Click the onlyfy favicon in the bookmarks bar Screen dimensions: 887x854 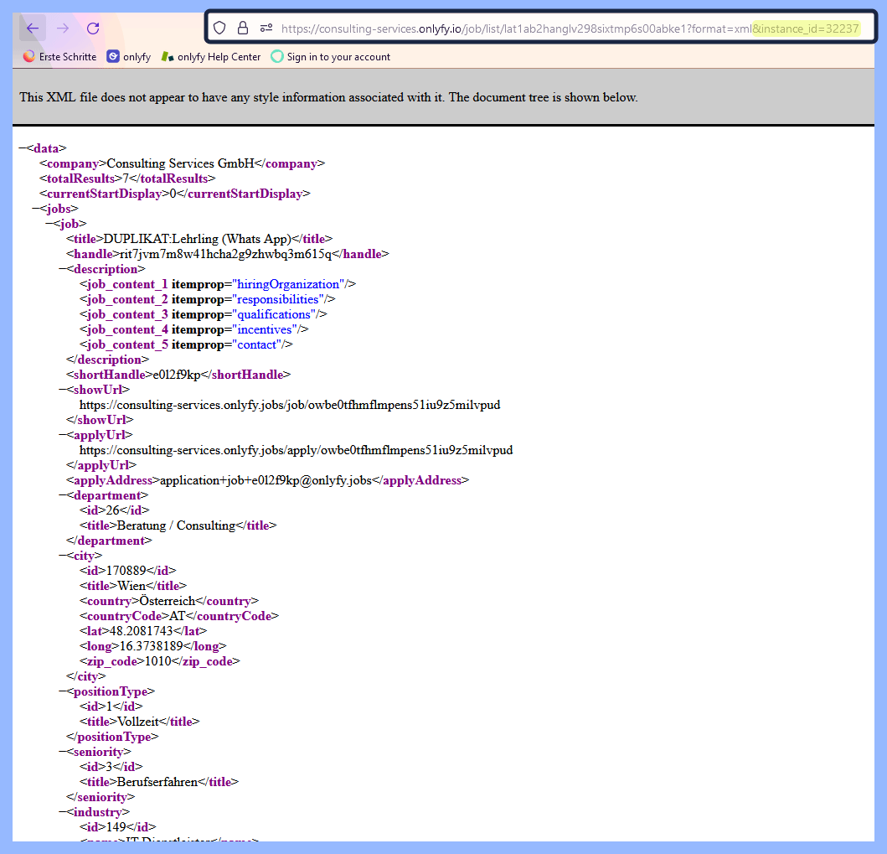[x=112, y=56]
